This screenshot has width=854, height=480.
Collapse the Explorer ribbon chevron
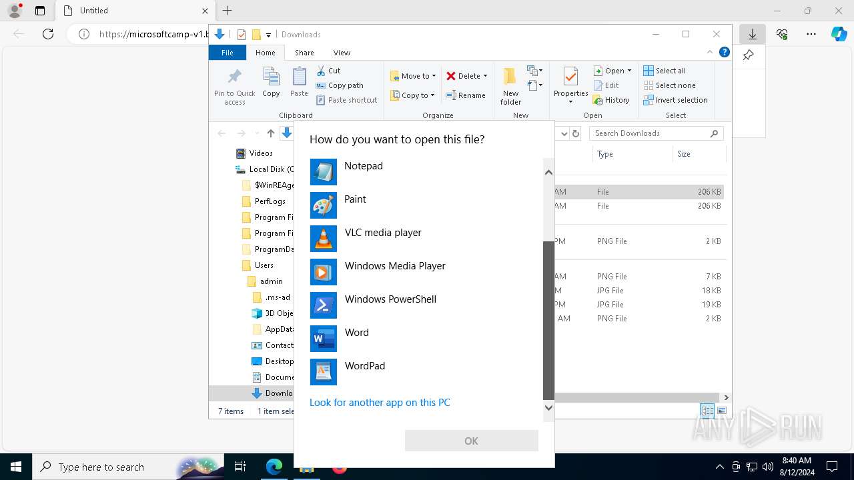[710, 52]
